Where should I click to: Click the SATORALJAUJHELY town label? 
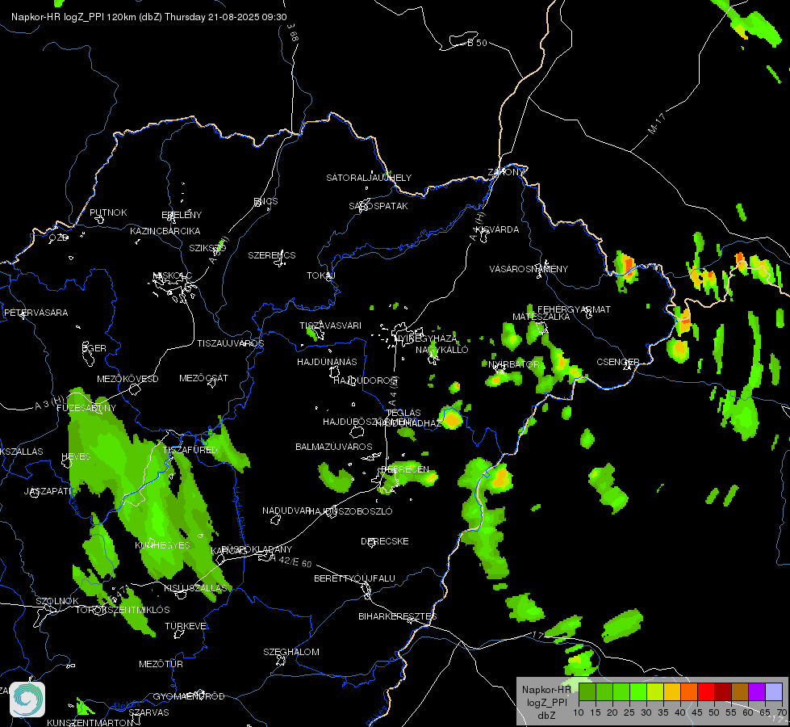pos(369,178)
